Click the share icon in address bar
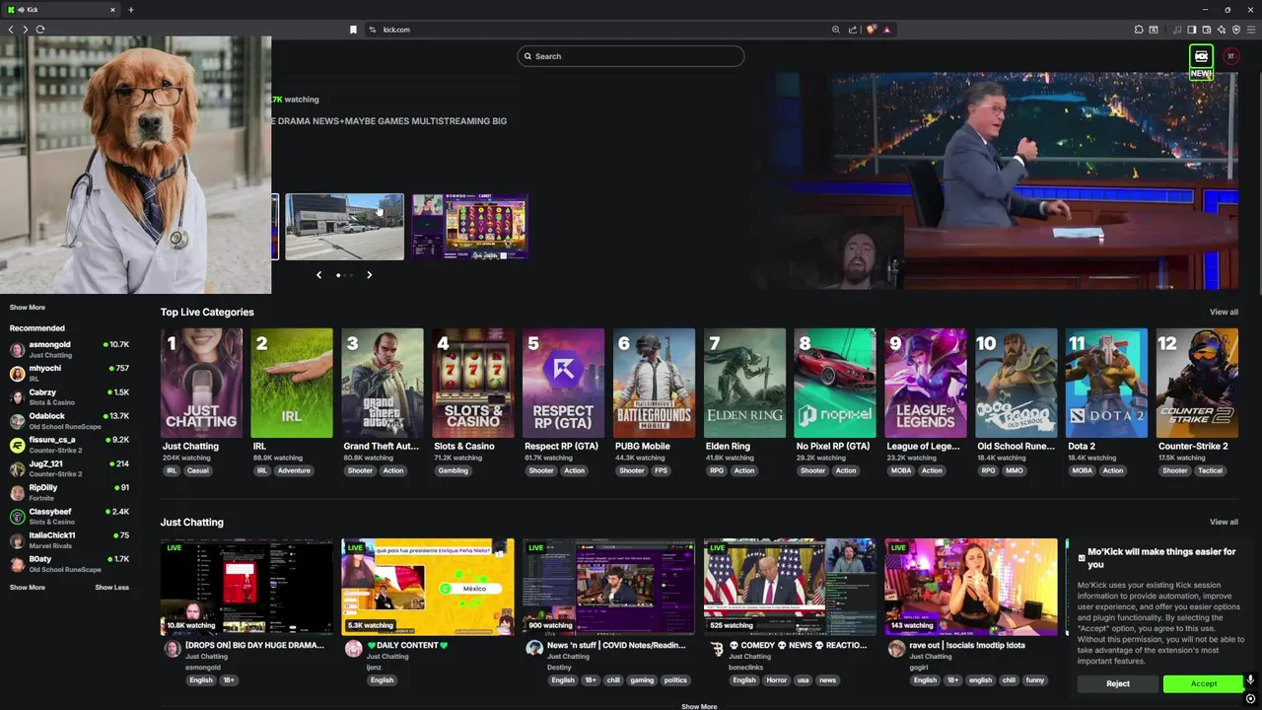Image resolution: width=1262 pixels, height=710 pixels. pos(853,30)
